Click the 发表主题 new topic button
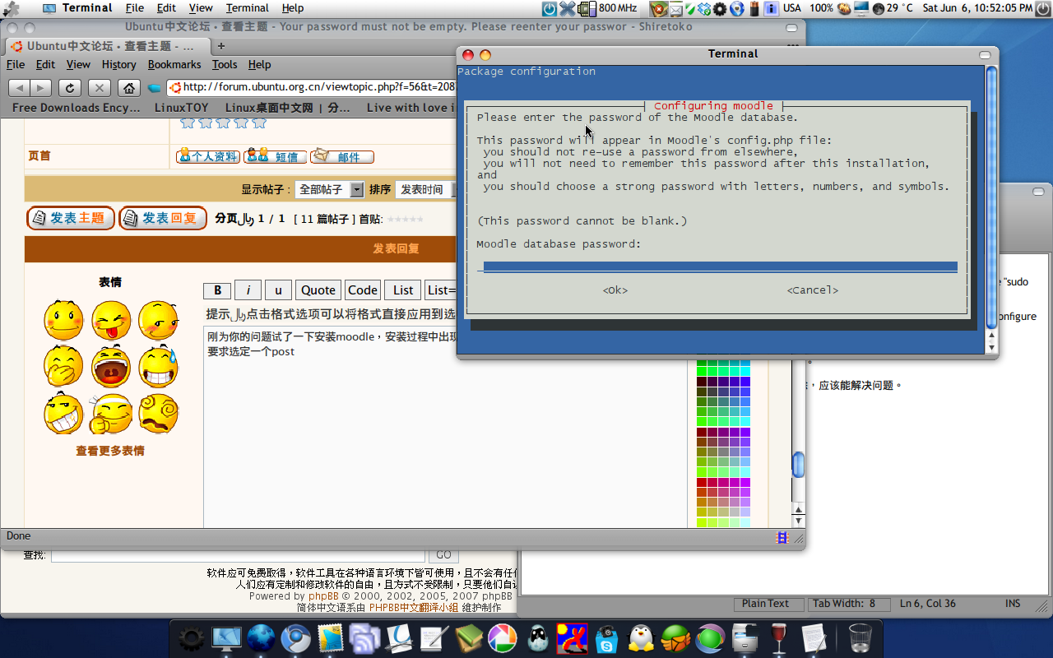The height and width of the screenshot is (658, 1053). pyautogui.click(x=71, y=218)
